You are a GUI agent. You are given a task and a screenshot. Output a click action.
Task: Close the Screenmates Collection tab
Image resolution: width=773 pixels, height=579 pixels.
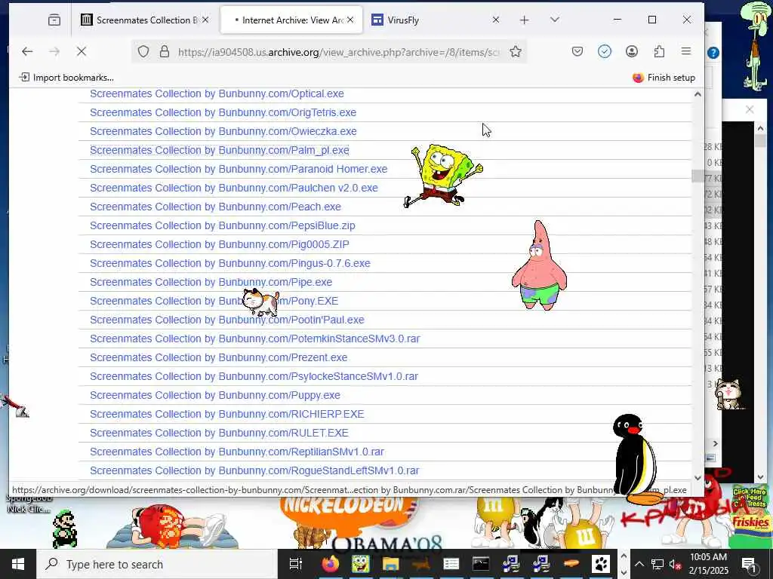pyautogui.click(x=205, y=20)
